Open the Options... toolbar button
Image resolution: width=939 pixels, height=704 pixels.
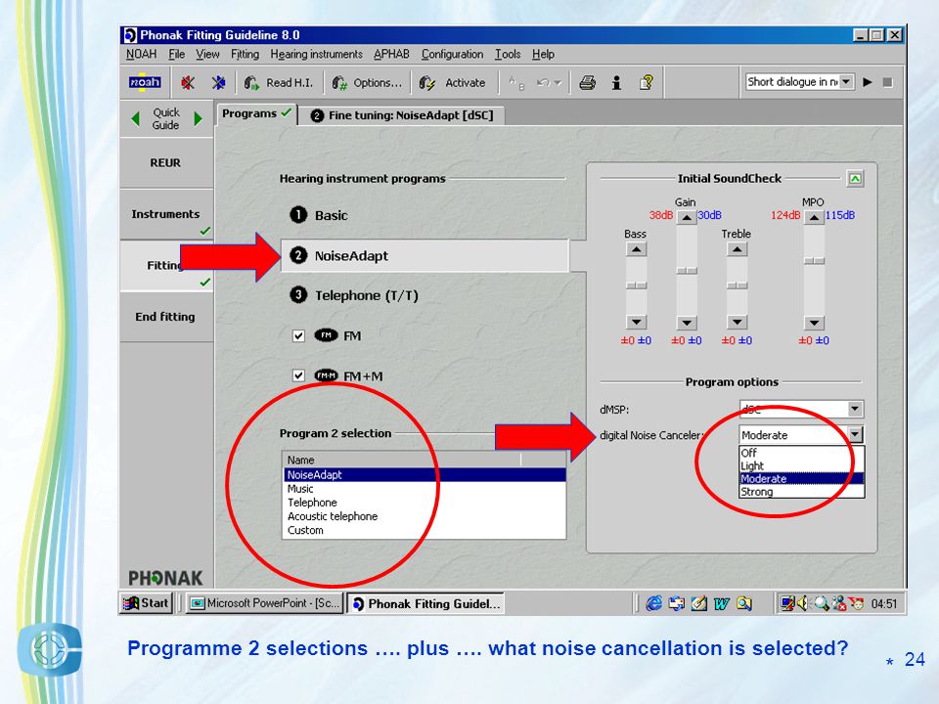[367, 82]
